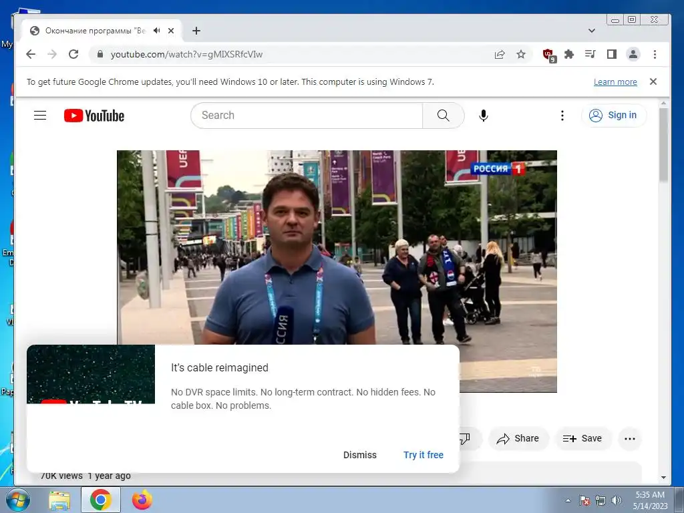Image resolution: width=684 pixels, height=513 pixels.
Task: Open YouTube settings three-dot menu
Action: point(562,115)
